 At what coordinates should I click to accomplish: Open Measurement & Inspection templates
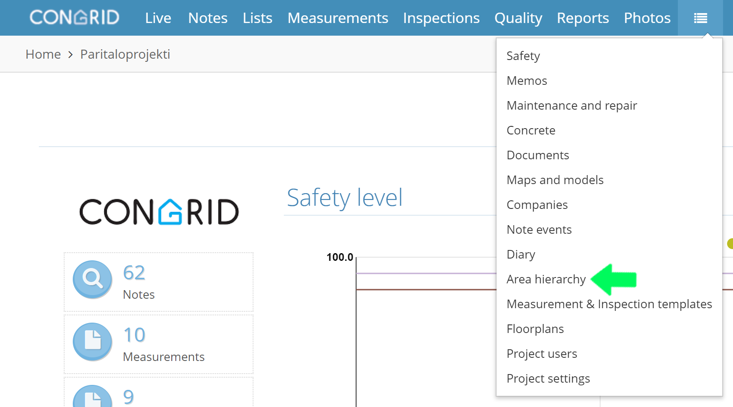(610, 304)
